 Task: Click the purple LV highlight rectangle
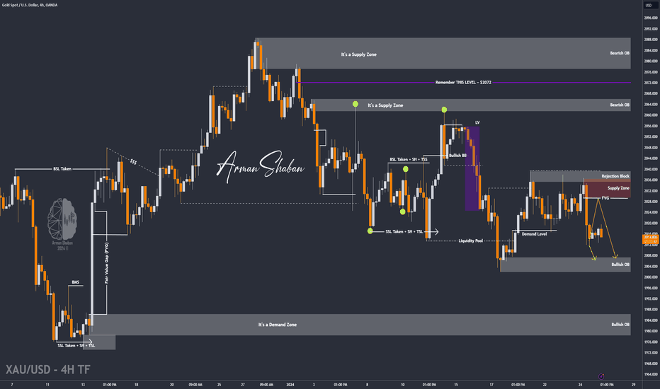tap(472, 168)
